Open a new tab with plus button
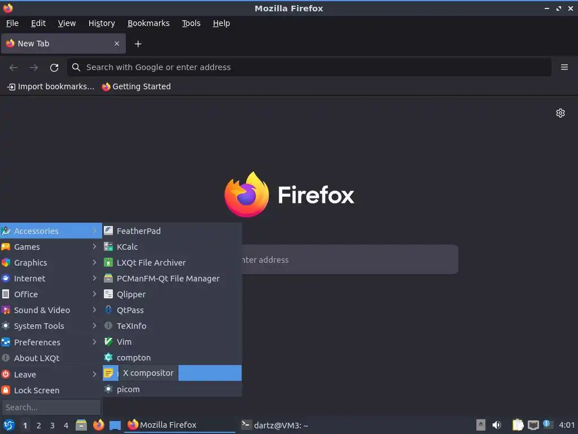The image size is (578, 434). pos(138,44)
